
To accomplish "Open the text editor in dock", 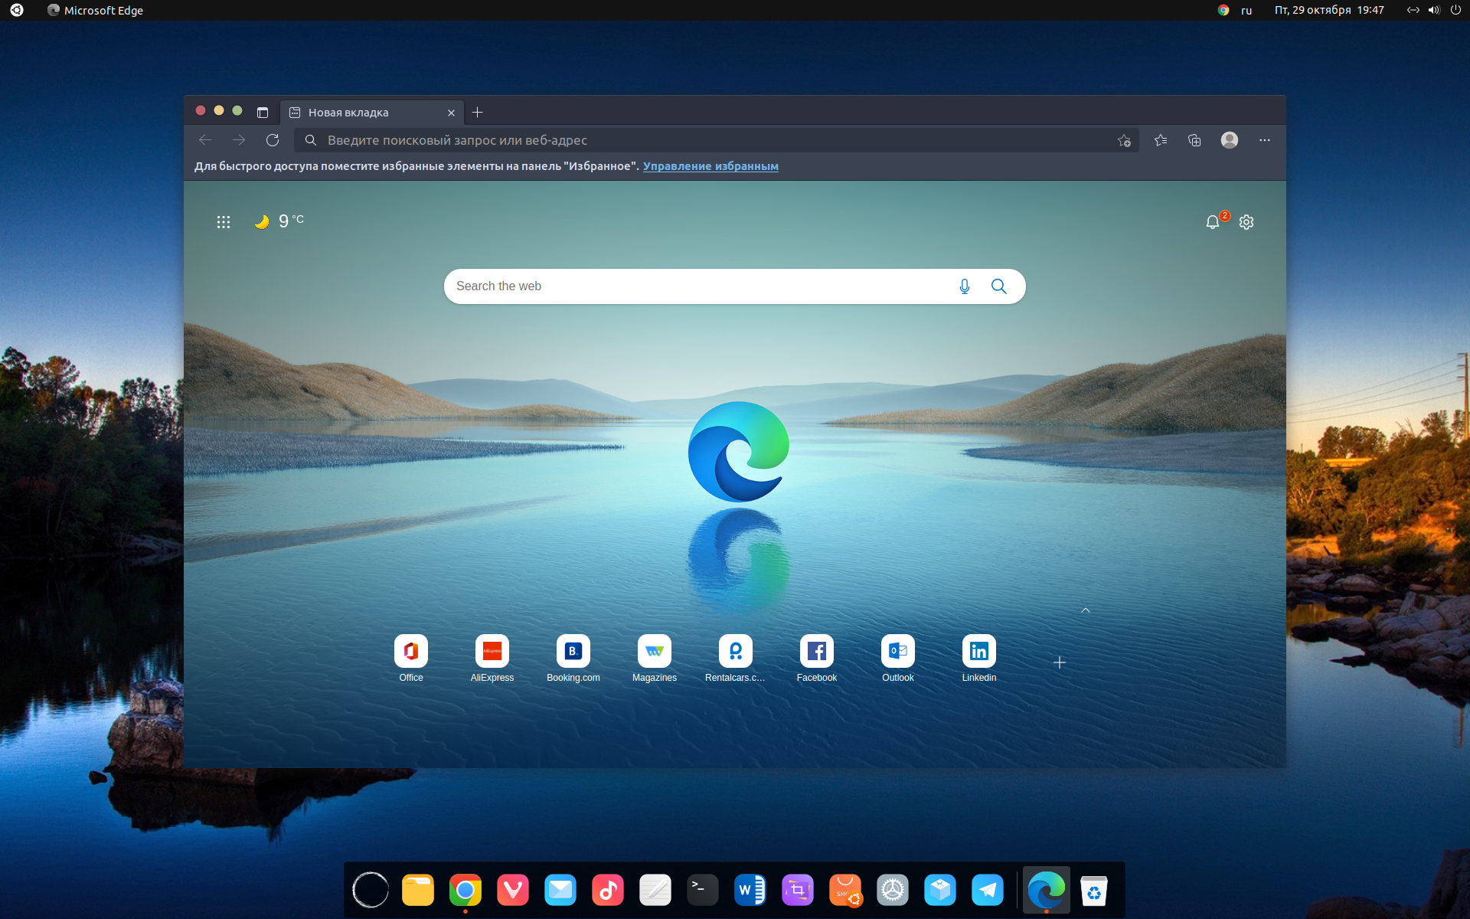I will coord(655,890).
